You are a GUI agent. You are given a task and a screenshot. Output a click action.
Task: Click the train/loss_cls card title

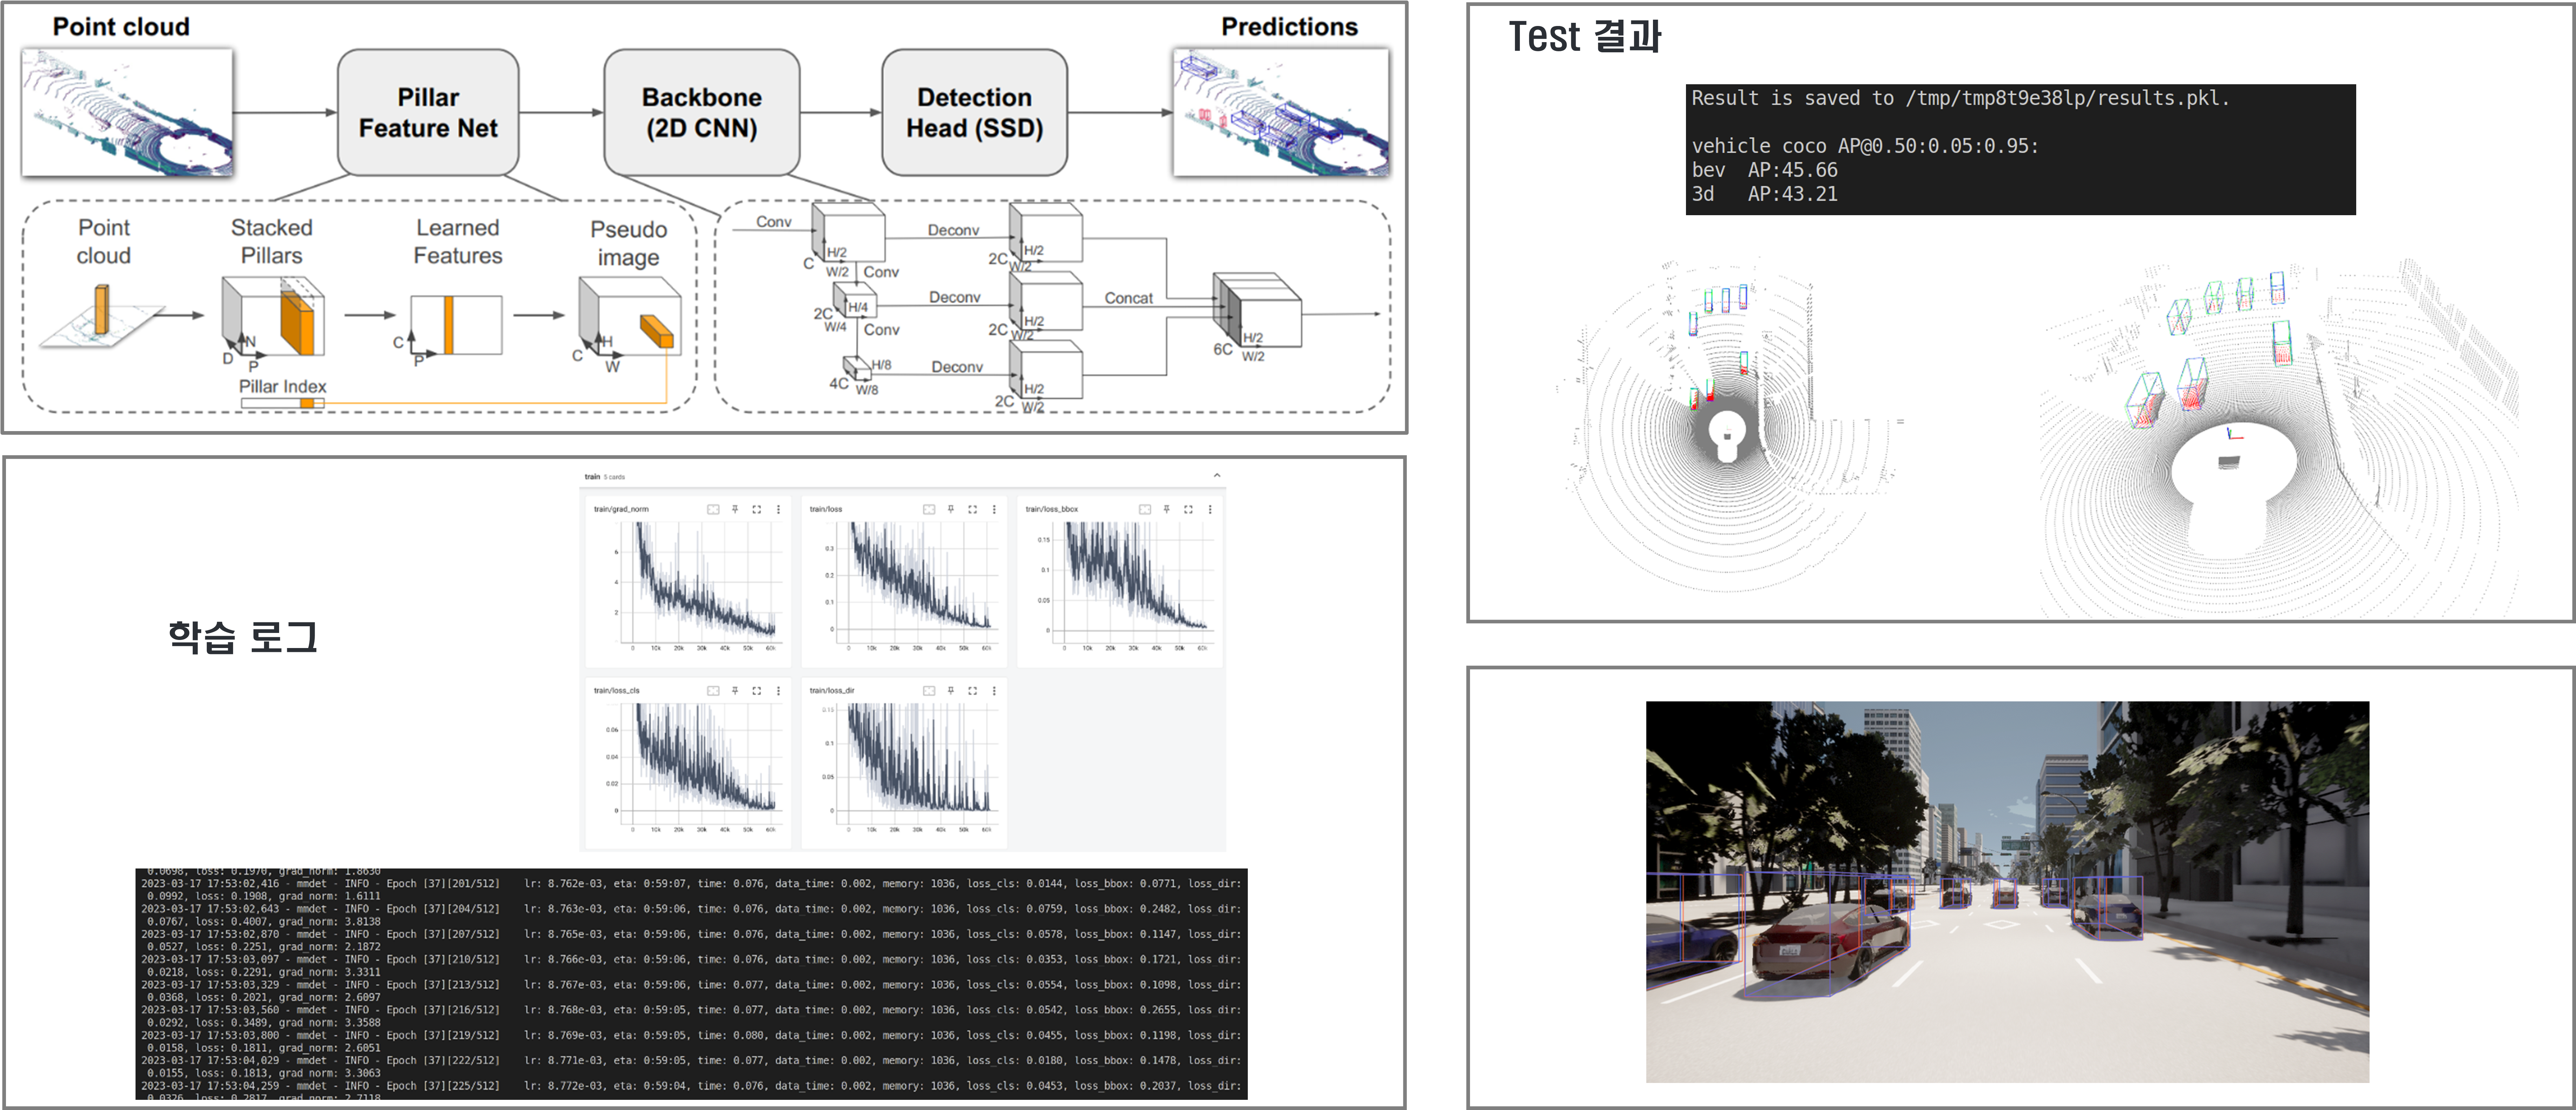617,690
